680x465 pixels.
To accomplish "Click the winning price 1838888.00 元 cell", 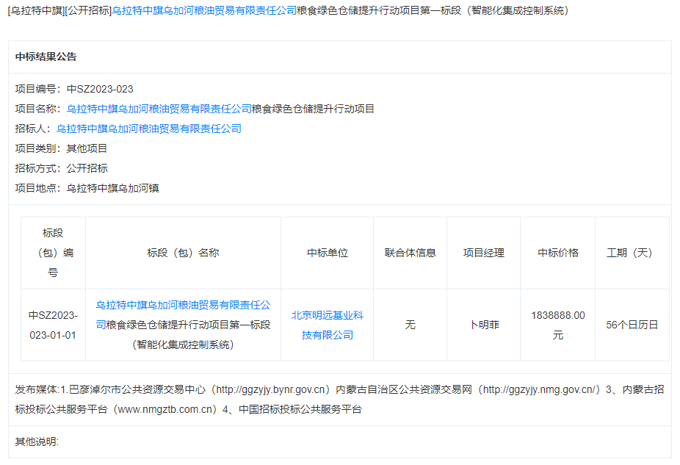I will click(x=557, y=325).
